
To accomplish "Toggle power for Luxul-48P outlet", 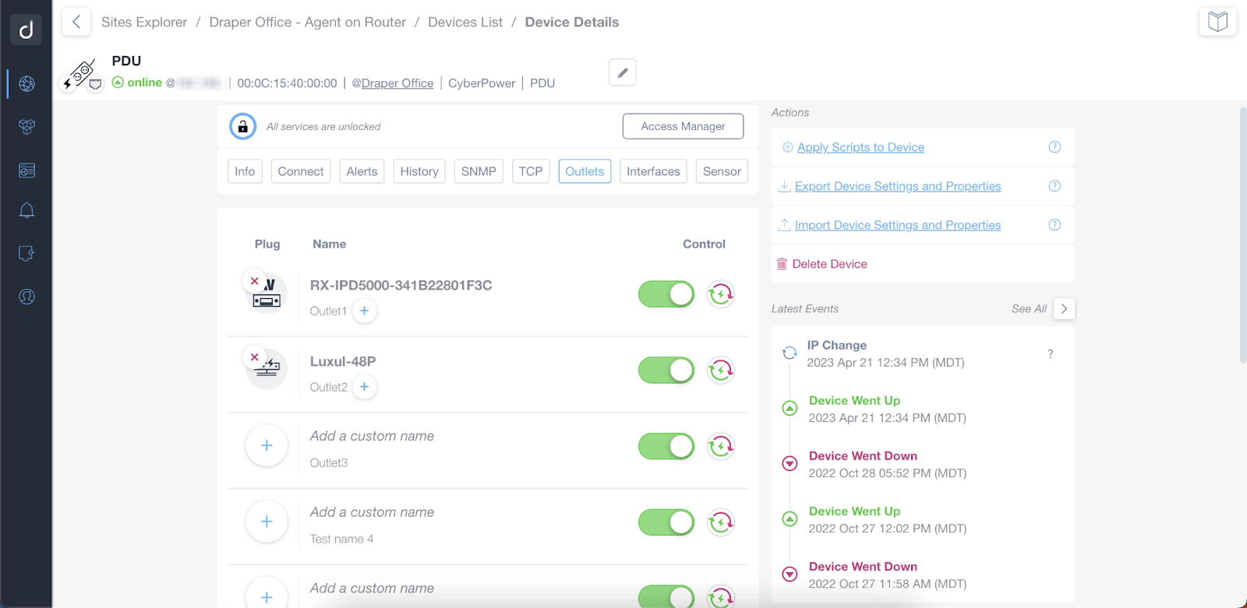I will click(x=666, y=371).
